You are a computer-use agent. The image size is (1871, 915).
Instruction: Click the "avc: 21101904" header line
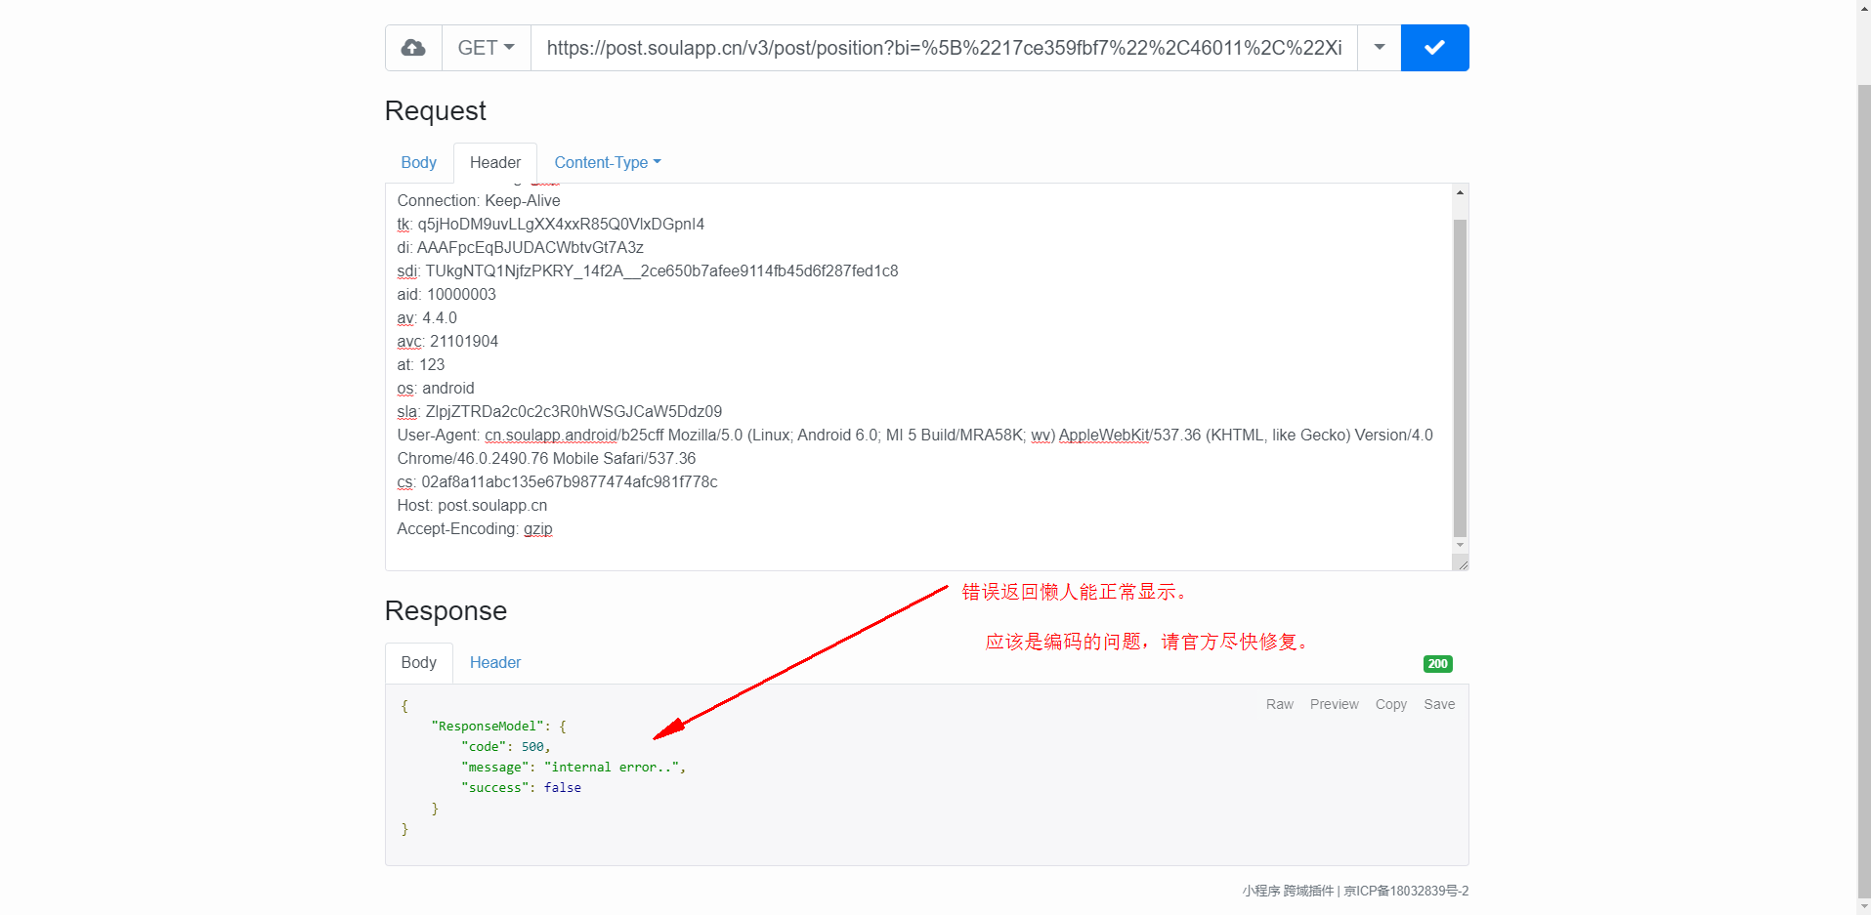[x=447, y=342]
